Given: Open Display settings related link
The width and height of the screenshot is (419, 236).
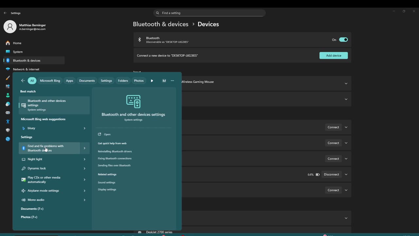Looking at the screenshot, I should pos(107,189).
